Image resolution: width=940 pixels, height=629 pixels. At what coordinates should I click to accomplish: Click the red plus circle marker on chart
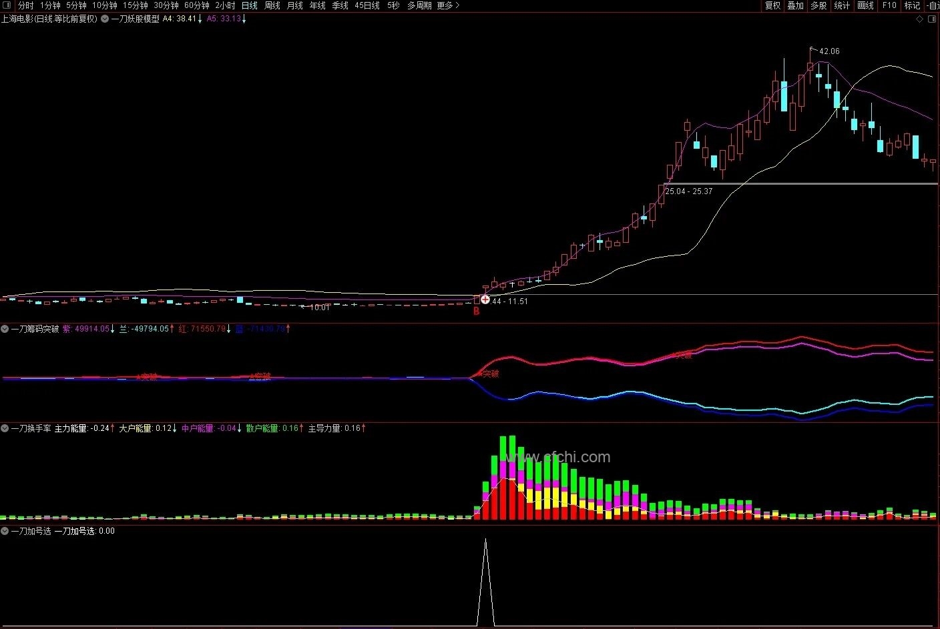pyautogui.click(x=485, y=300)
